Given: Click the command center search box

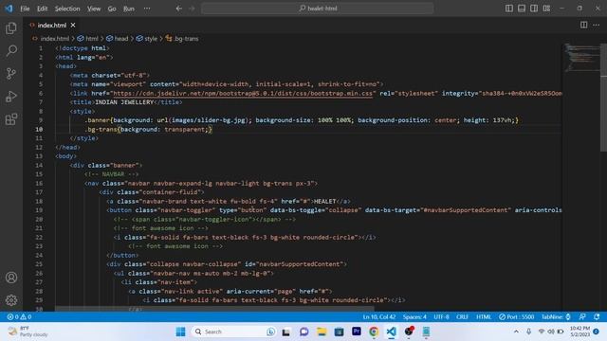Looking at the screenshot, I should coord(318,9).
